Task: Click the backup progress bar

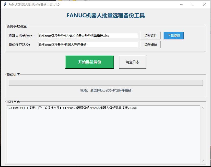Action: 106,83
